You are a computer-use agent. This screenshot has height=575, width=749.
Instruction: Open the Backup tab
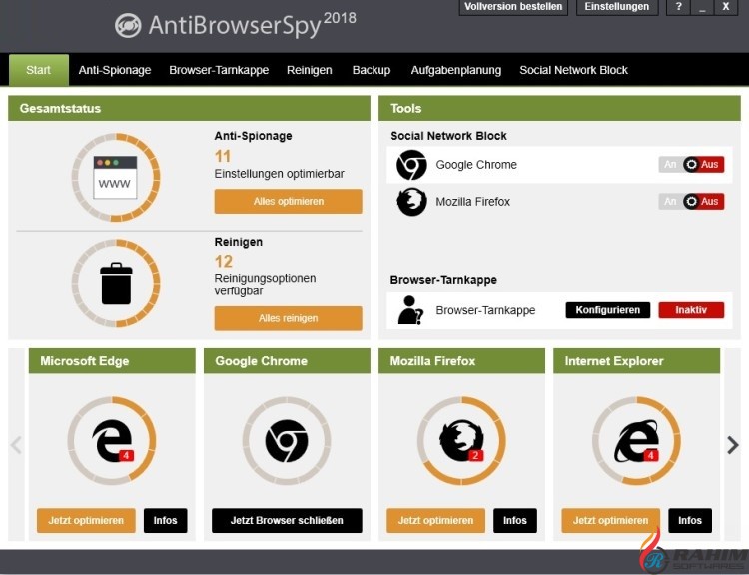click(372, 70)
